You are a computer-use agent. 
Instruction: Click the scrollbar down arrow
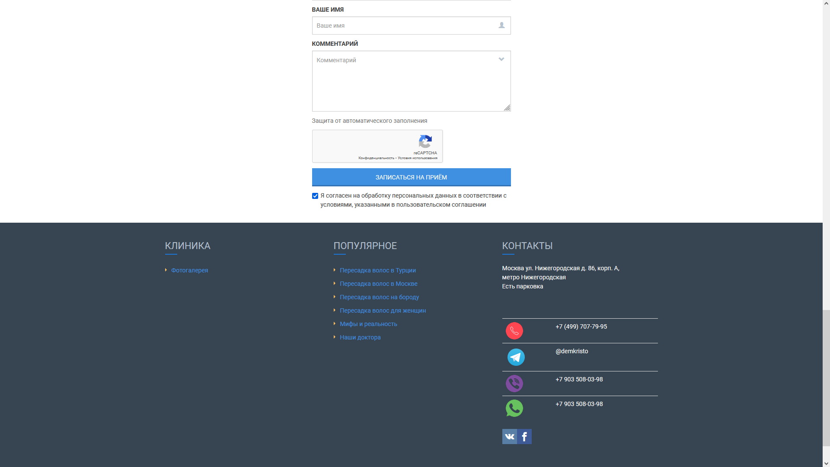coord(826,463)
